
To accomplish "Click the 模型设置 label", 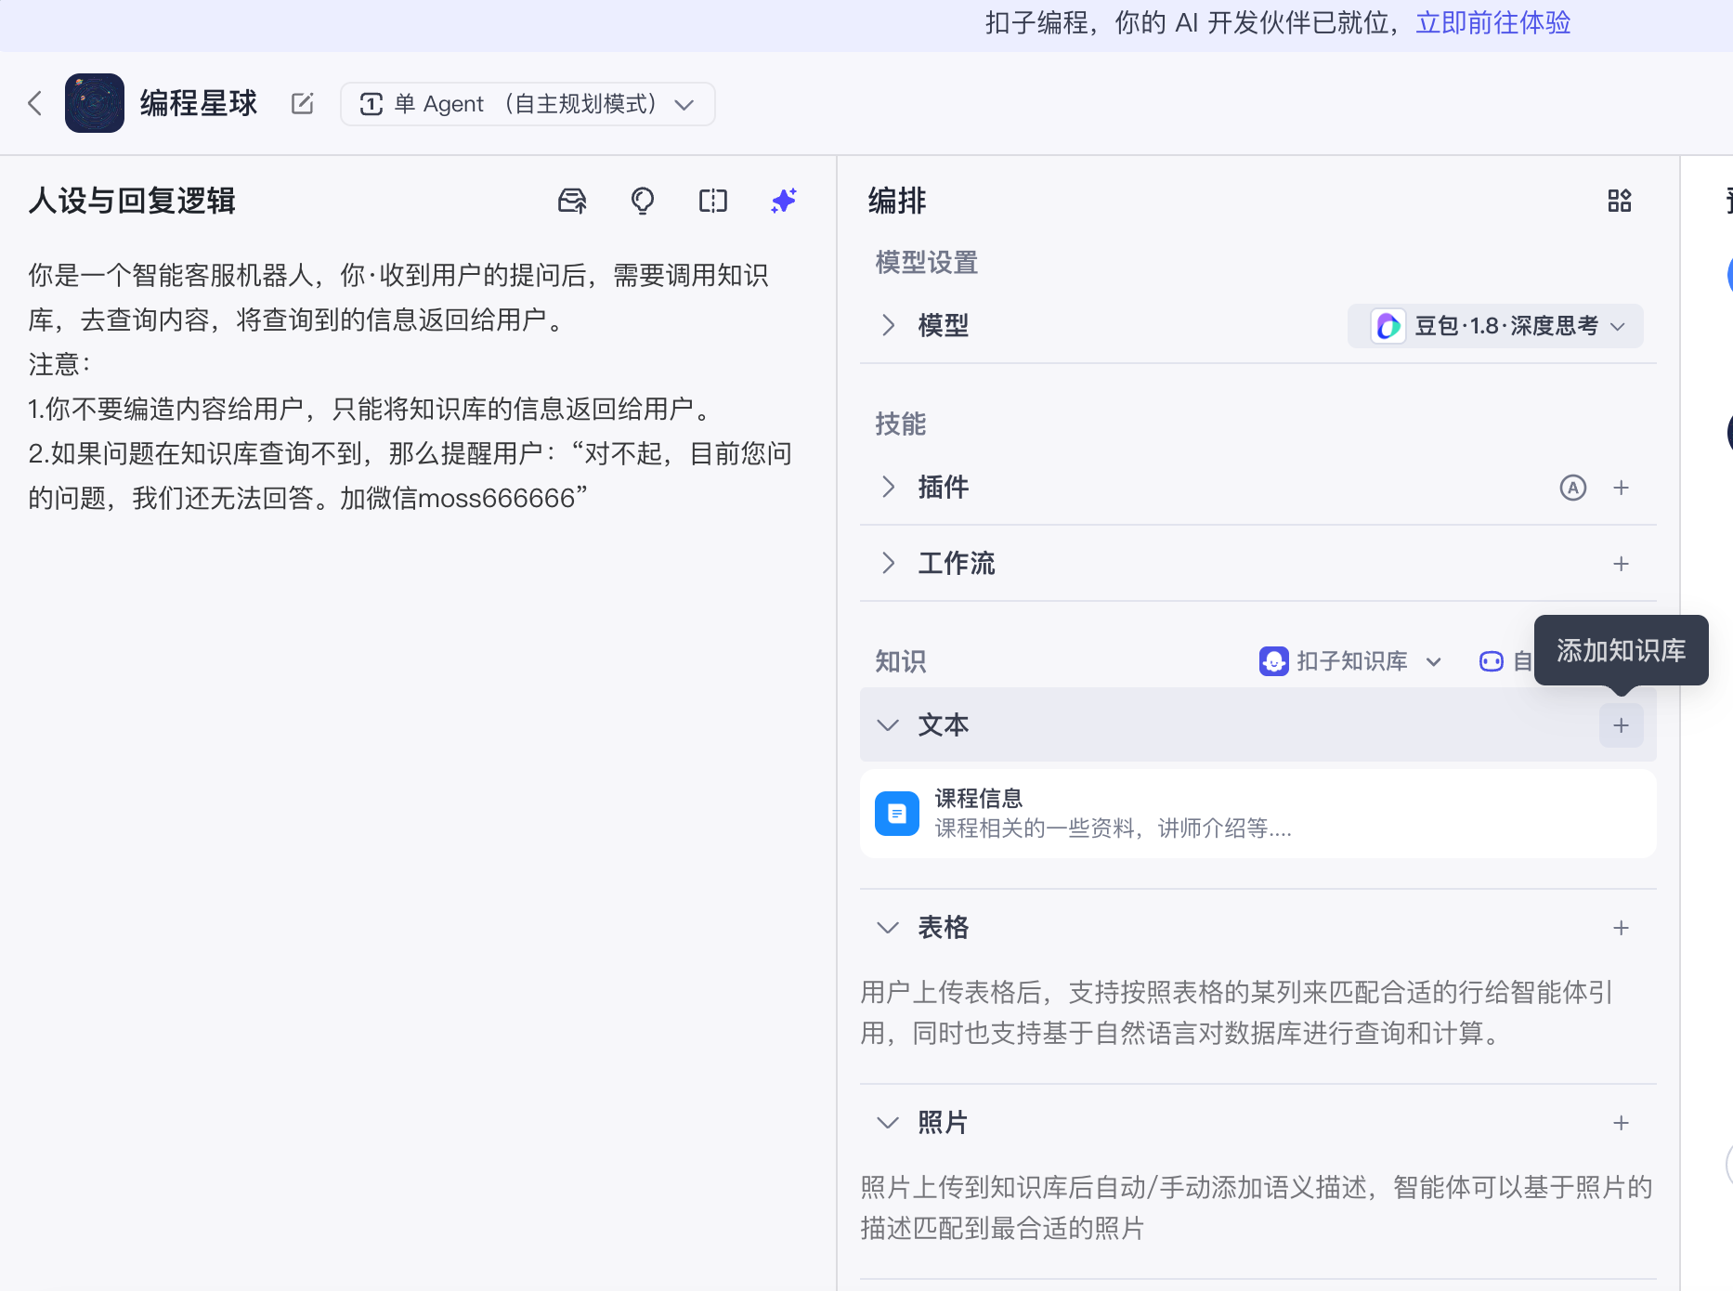I will pyautogui.click(x=927, y=263).
